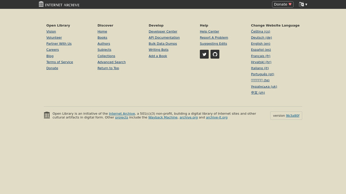Image resolution: width=346 pixels, height=194 pixels.
Task: Open the Developer Center link
Action: (x=163, y=32)
